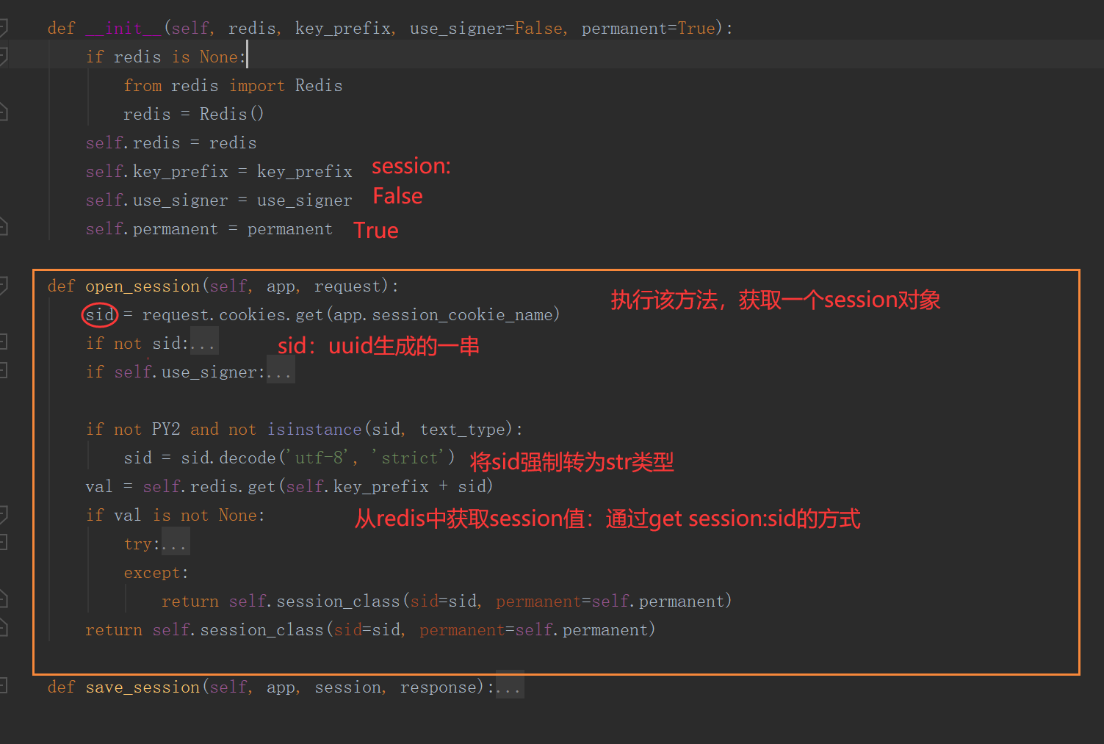
Task: Expand the 'if self.use_signer' gutter fold marker
Action: coord(2,371)
